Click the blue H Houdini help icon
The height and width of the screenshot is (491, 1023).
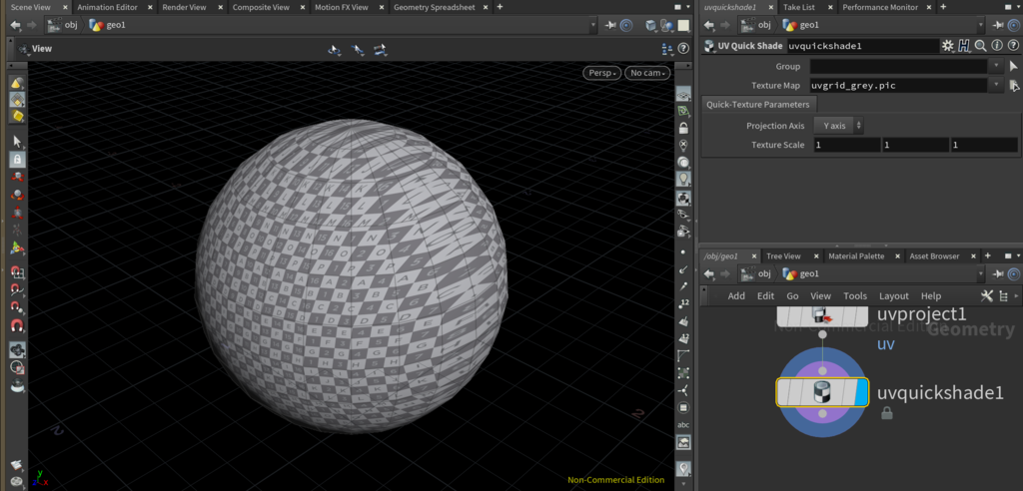pyautogui.click(x=964, y=46)
